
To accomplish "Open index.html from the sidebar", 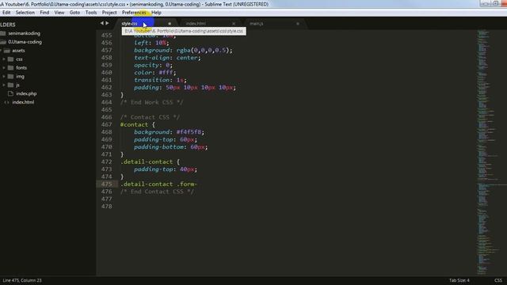I will [x=23, y=102].
